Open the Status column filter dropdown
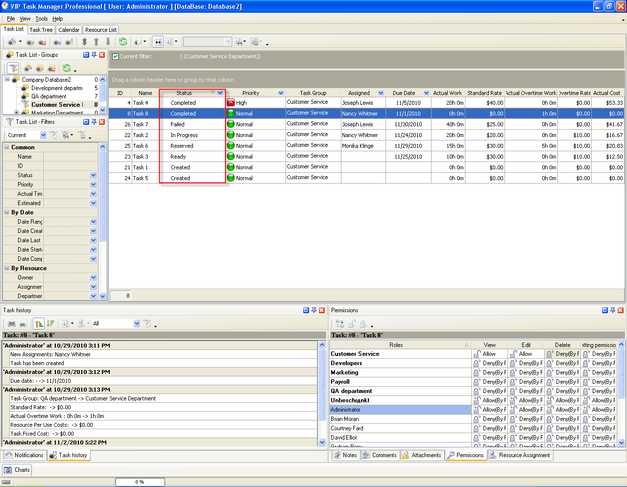Screen dimensions: 627x487 click(220, 93)
